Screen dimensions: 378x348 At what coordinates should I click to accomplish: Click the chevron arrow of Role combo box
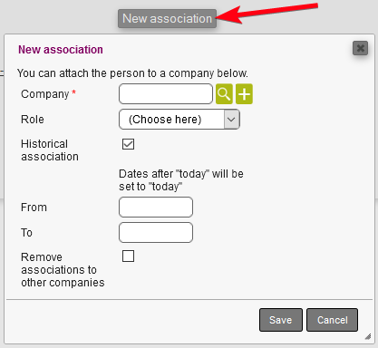point(231,120)
